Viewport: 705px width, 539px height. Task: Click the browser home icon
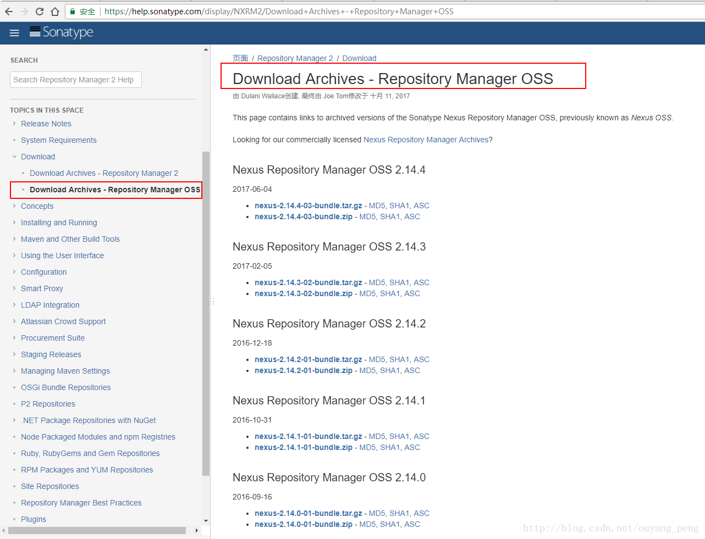(55, 12)
